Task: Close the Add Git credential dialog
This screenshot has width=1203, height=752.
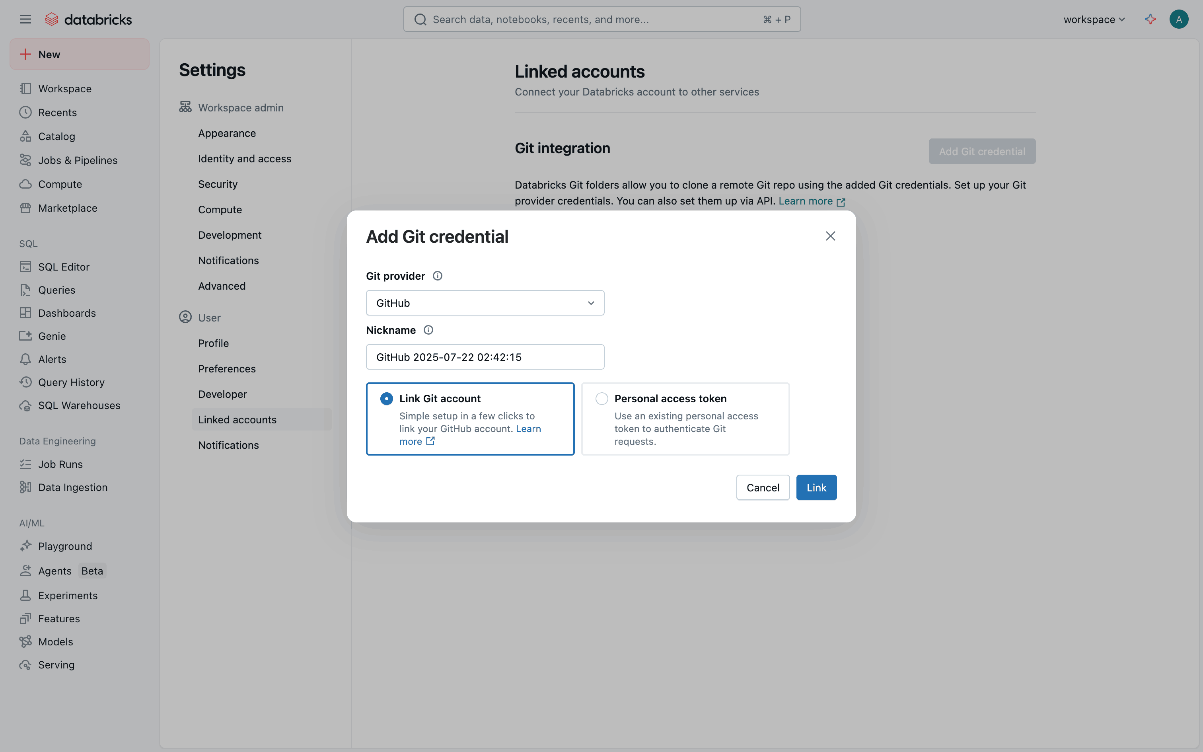Action: point(830,236)
